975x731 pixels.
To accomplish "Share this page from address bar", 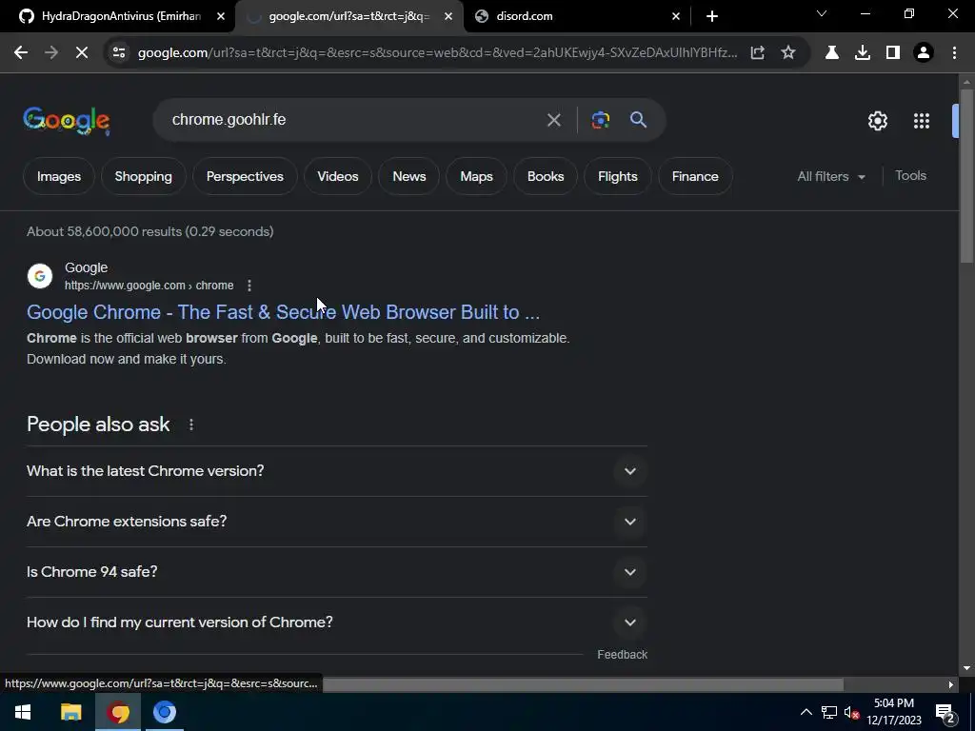I will pyautogui.click(x=757, y=53).
